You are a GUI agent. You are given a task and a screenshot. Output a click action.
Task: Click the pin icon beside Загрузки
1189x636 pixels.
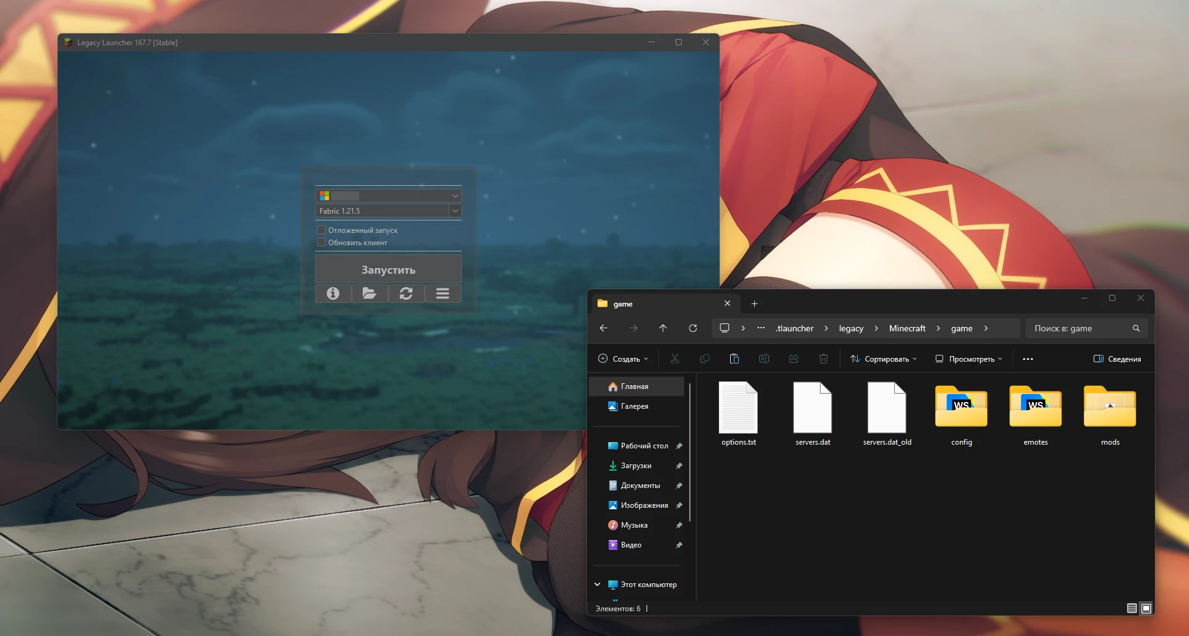(x=679, y=466)
